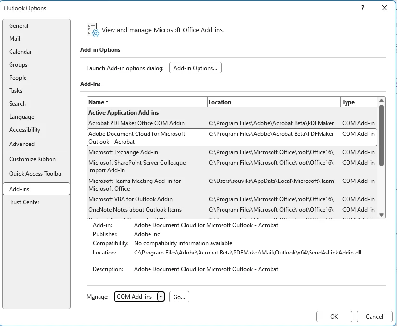This screenshot has height=326, width=397.
Task: Click the Go... button
Action: pyautogui.click(x=179, y=297)
